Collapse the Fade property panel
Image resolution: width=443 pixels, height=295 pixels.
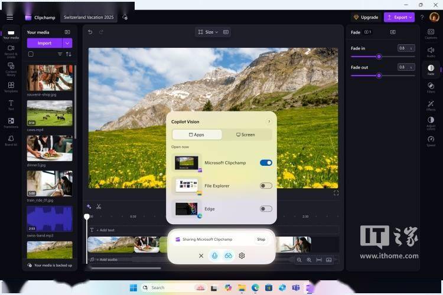[393, 32]
